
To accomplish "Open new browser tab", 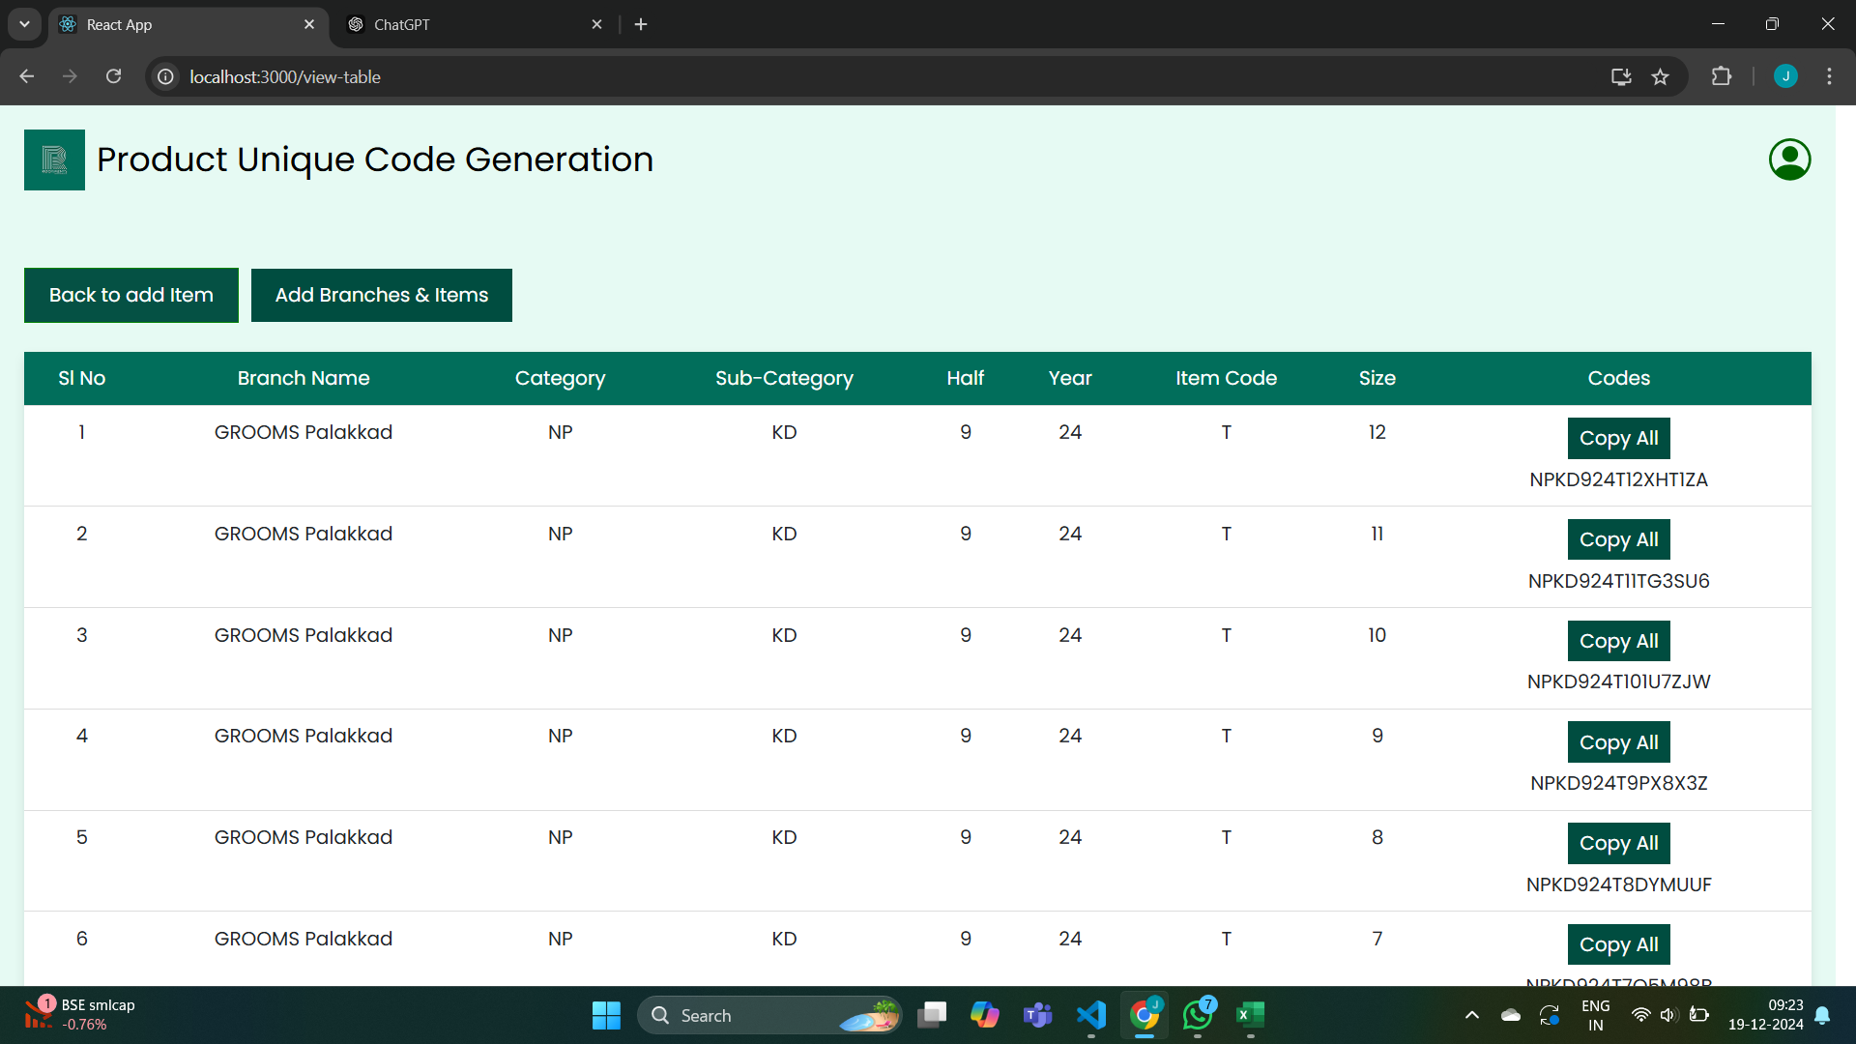I will 641,24.
